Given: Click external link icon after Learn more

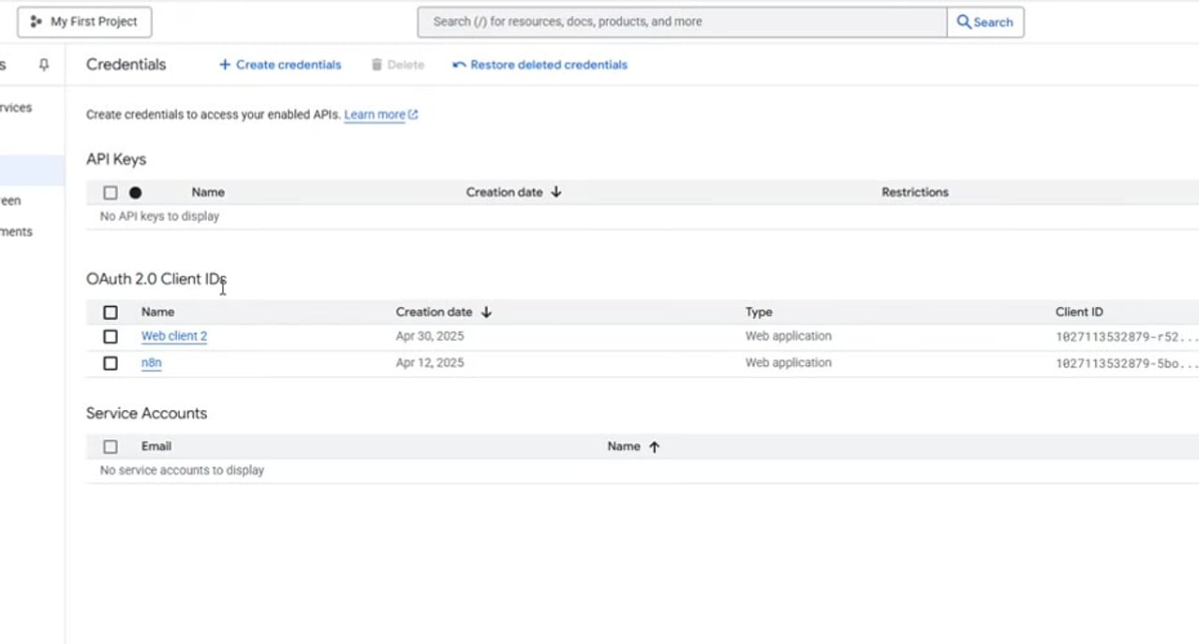Looking at the screenshot, I should click(413, 114).
